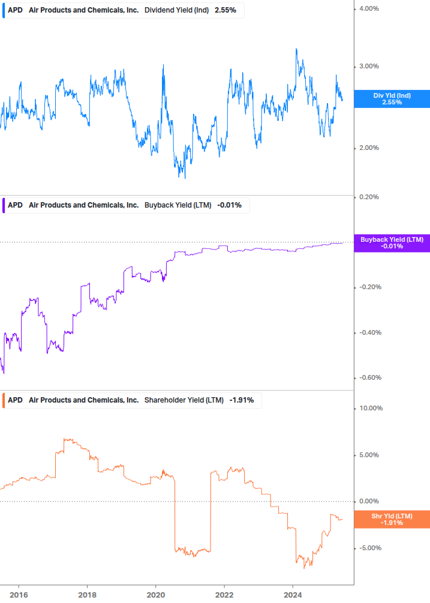Viewport: 430px width, 603px height.
Task: Select the blue Div Yld (Ind) 2.55% axis tag
Action: 392,99
